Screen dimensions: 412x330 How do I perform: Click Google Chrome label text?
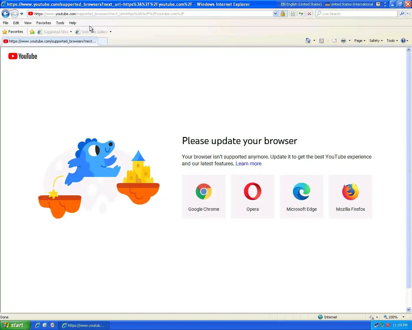point(204,209)
